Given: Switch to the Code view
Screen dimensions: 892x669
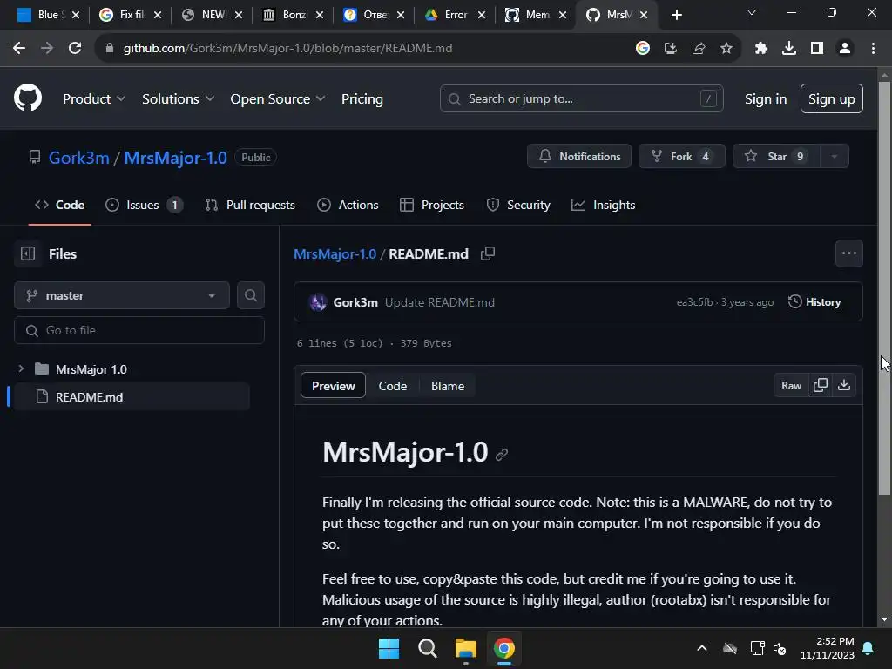Looking at the screenshot, I should tap(393, 386).
